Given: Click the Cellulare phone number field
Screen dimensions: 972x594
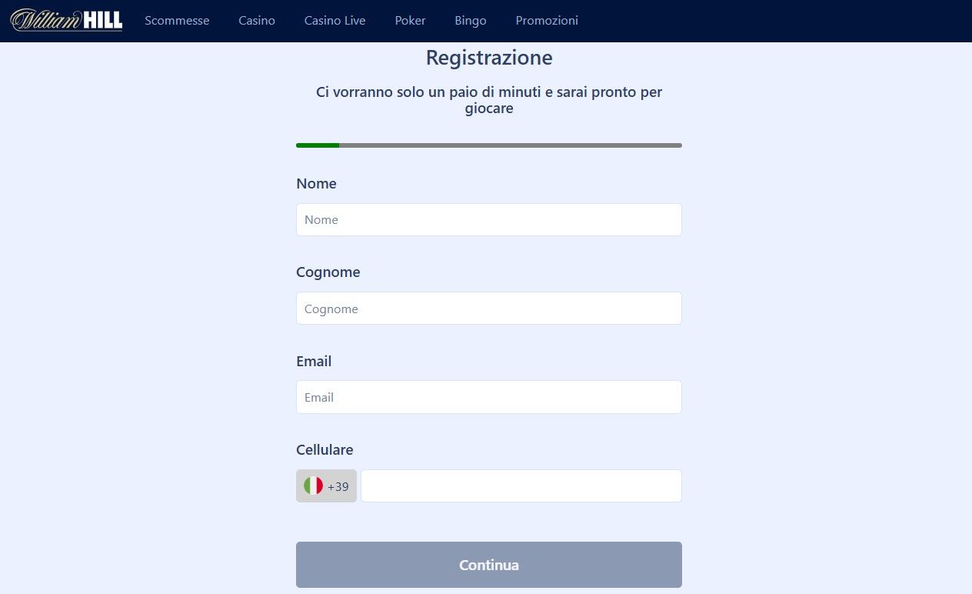Looking at the screenshot, I should pyautogui.click(x=521, y=486).
